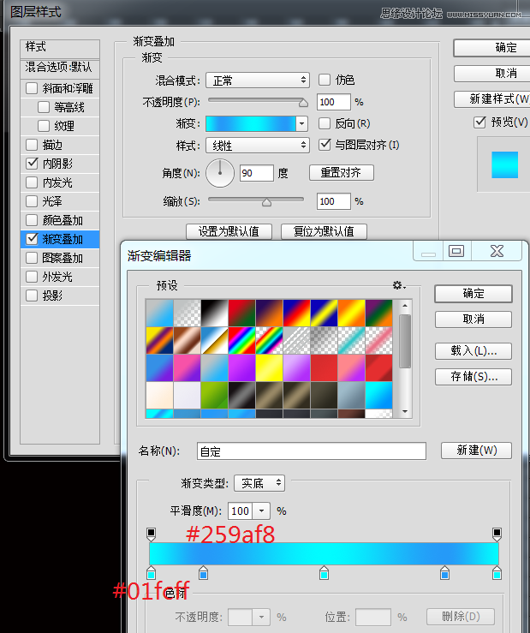This screenshot has height=633, width=530.
Task: Enable 斜面和浮雕 checkbox
Action: pyautogui.click(x=32, y=88)
